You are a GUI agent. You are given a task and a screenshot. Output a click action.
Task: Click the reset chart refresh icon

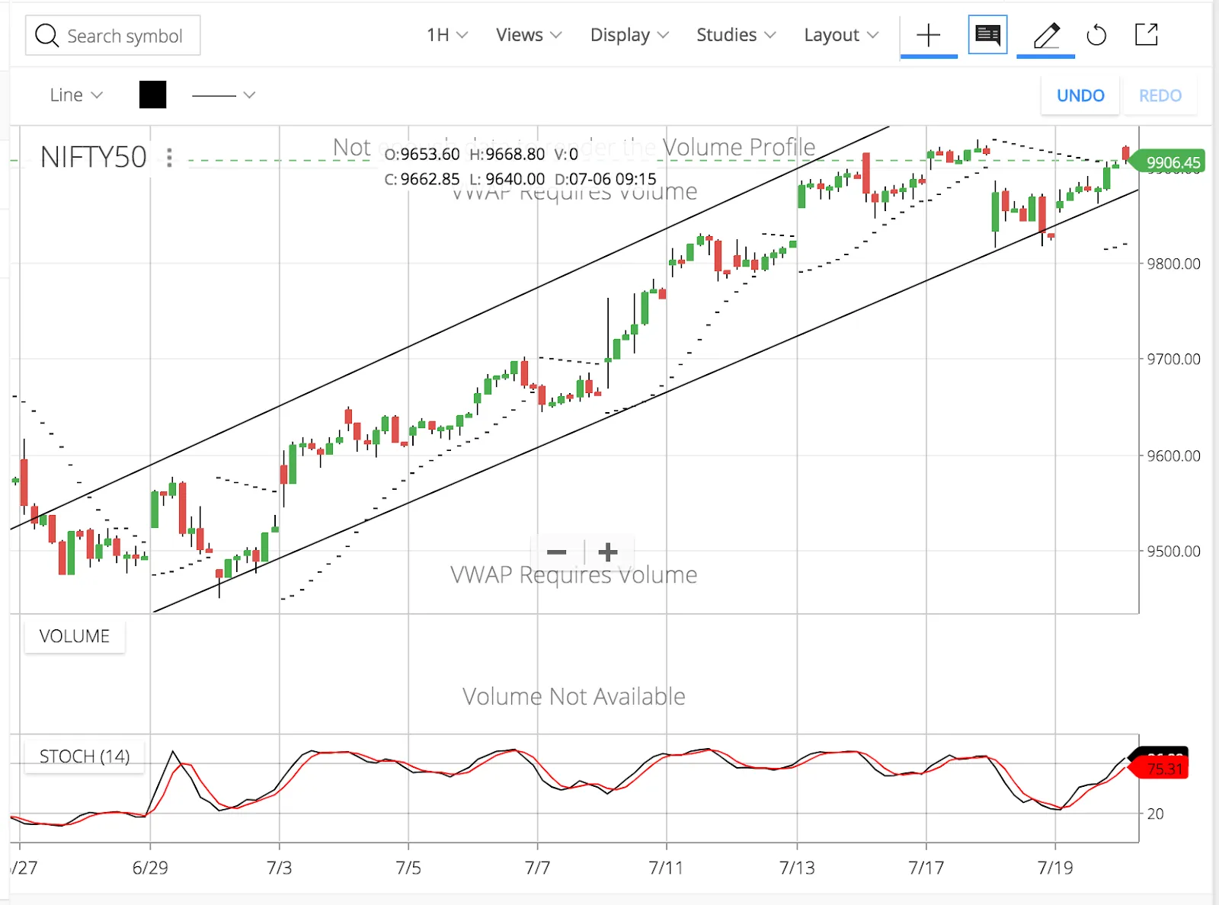coord(1097,35)
